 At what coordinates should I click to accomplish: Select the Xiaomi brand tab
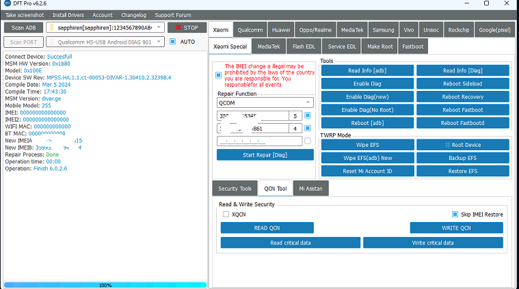pyautogui.click(x=221, y=30)
